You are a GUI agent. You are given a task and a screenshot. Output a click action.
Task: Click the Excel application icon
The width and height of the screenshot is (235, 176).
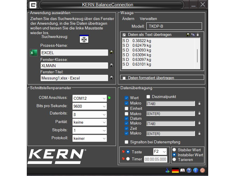click(34, 53)
